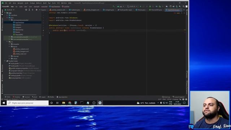Open the Code menu
This screenshot has width=231, height=130.
(x=26, y=3)
